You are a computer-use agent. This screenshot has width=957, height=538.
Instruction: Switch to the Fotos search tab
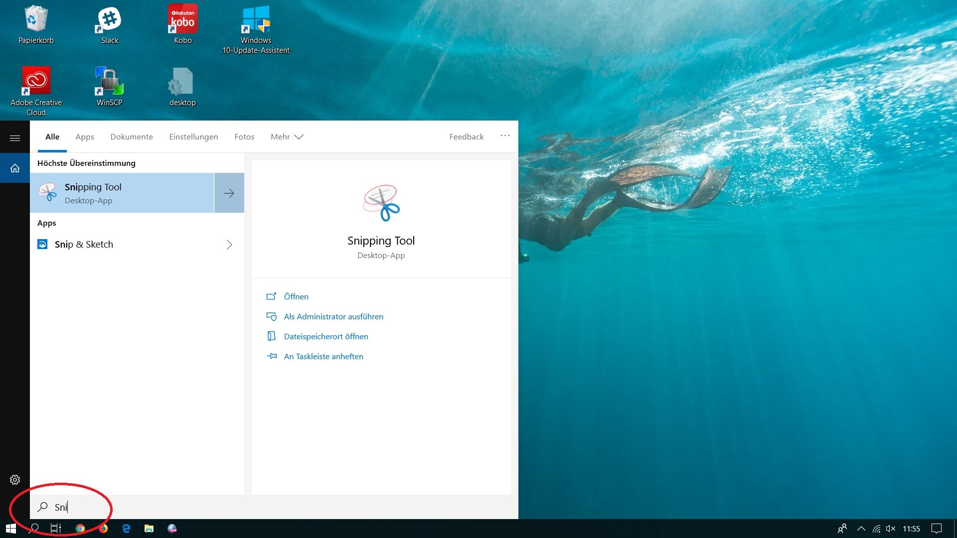tap(244, 136)
